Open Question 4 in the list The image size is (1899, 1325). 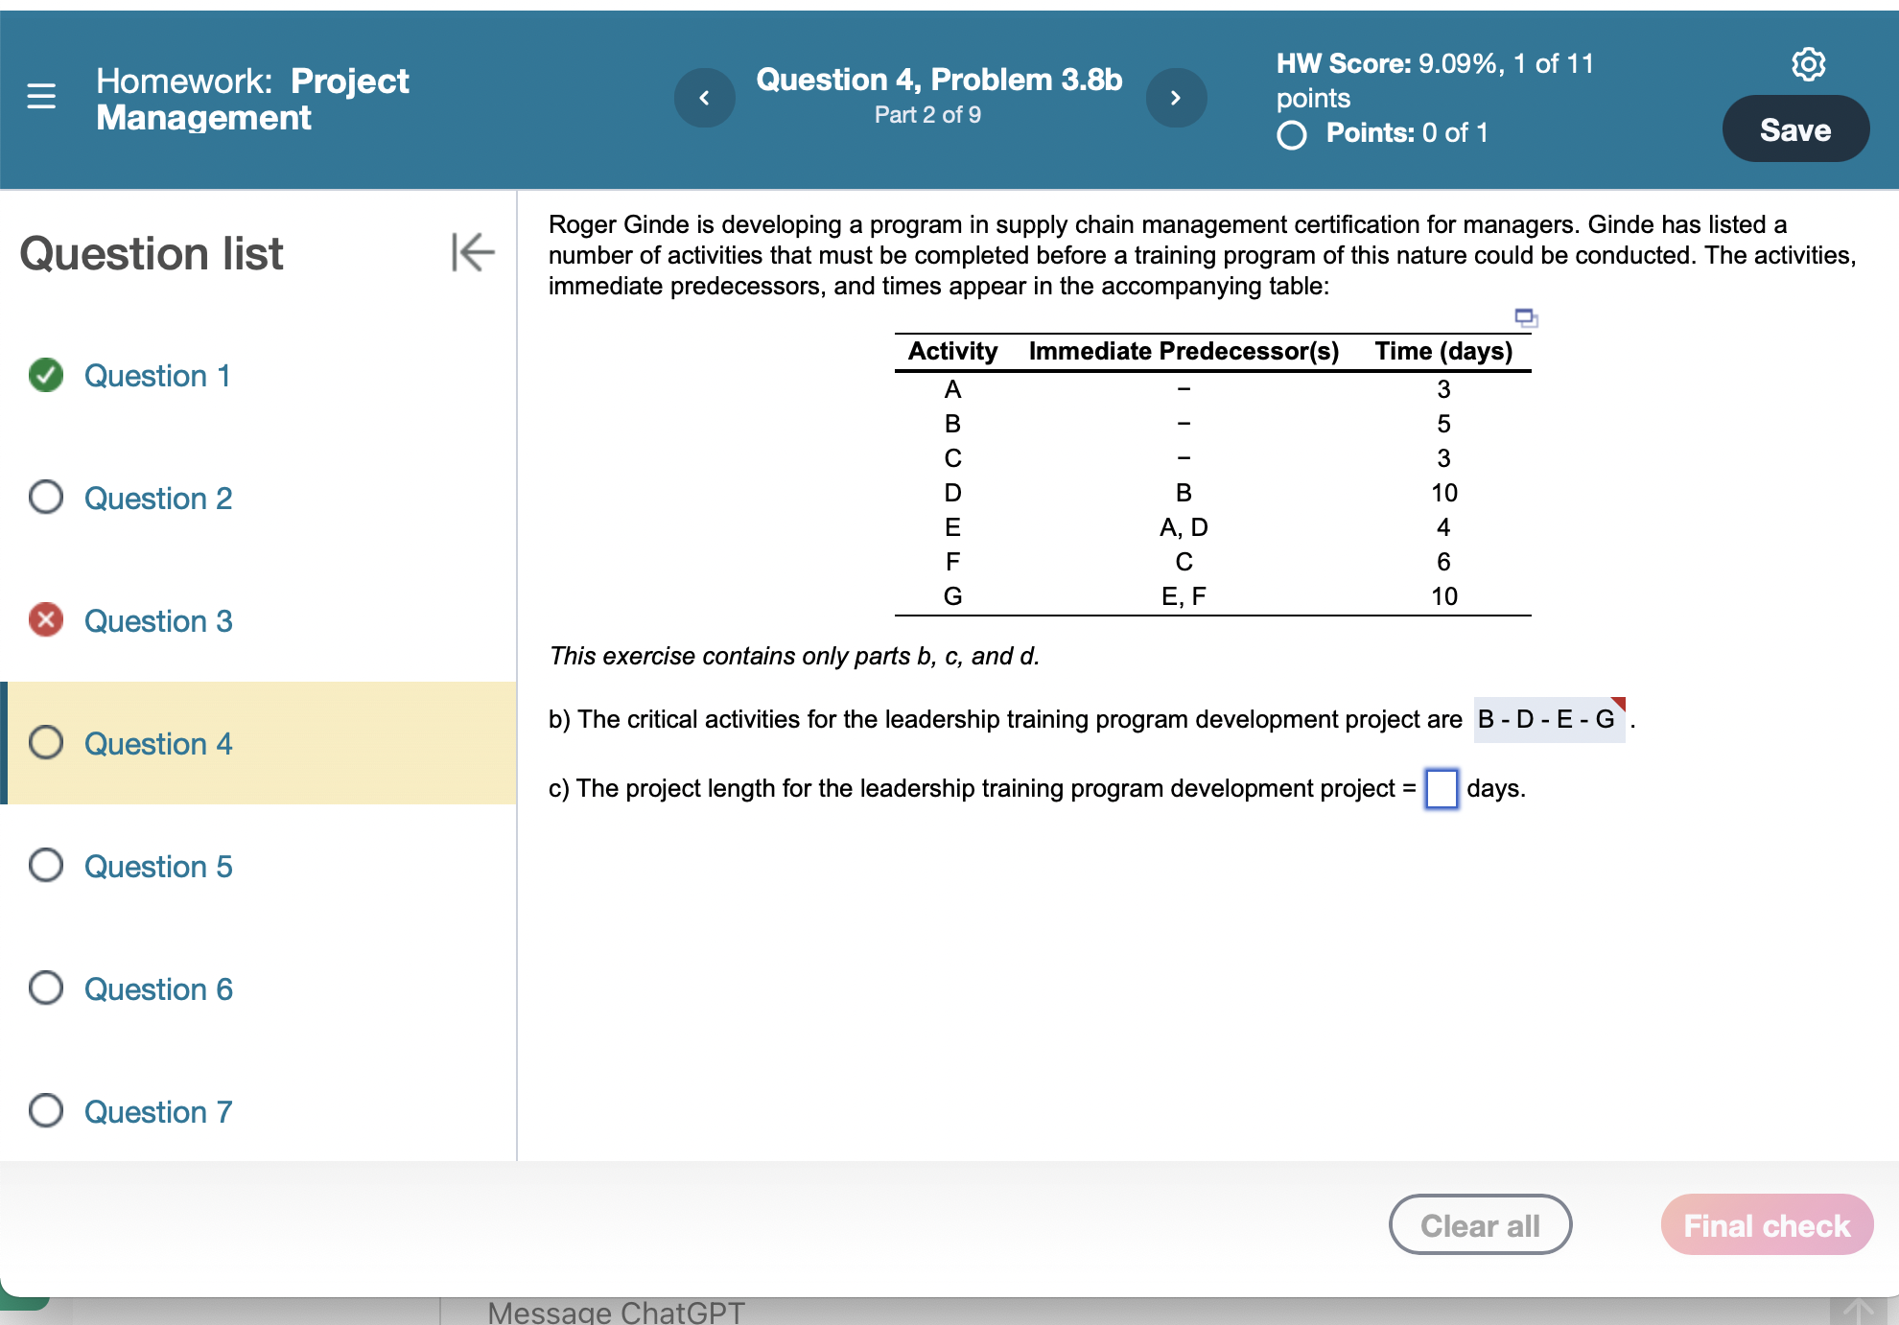click(158, 744)
